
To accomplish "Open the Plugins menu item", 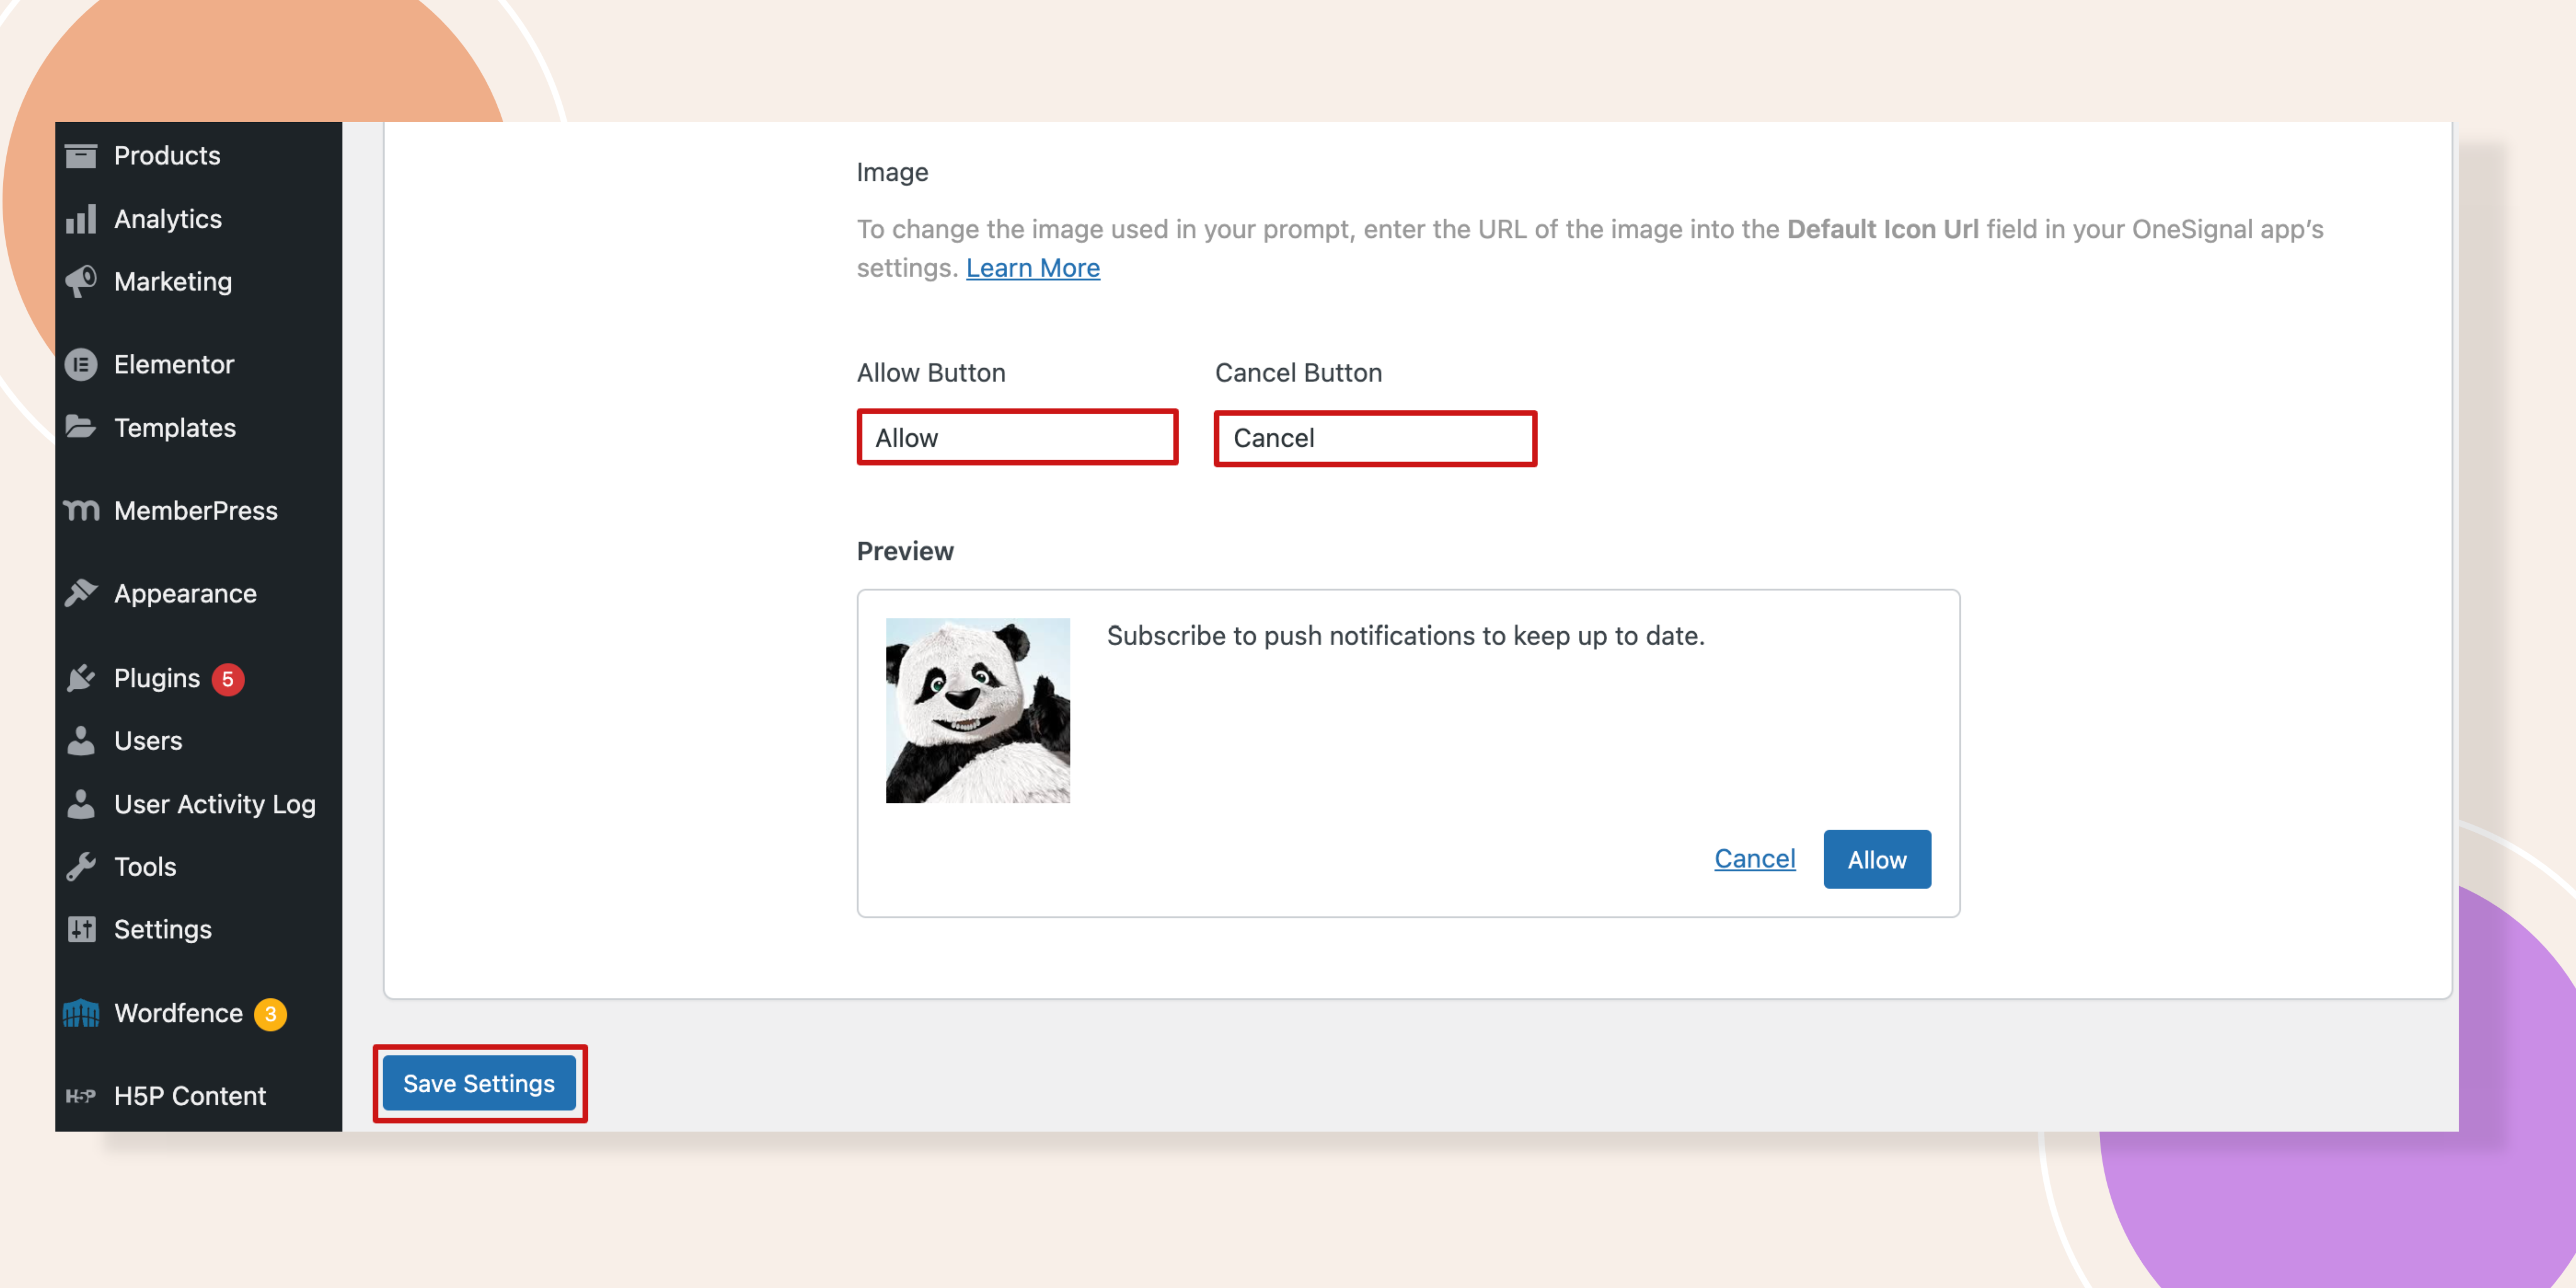I will (x=157, y=678).
